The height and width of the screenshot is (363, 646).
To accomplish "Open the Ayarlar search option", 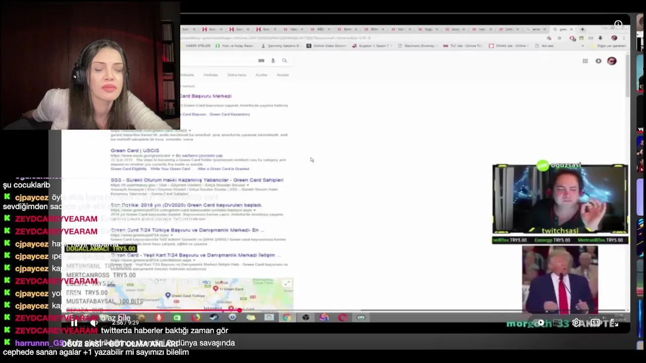I will point(261,75).
